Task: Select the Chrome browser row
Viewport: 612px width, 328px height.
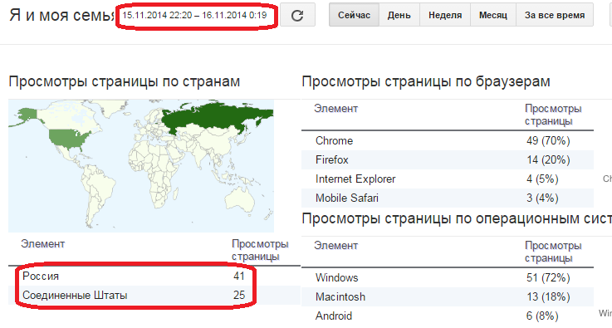Action: click(448, 140)
